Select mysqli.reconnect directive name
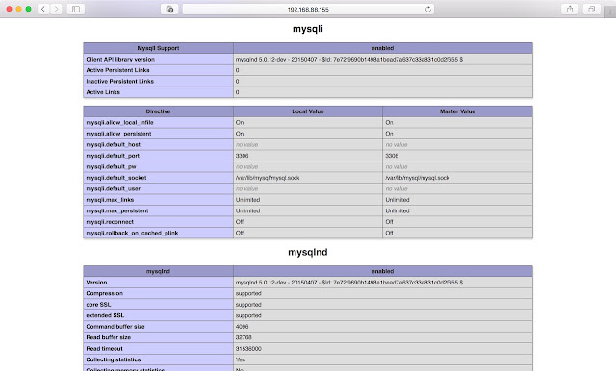Screen dimensions: 616x371 point(110,222)
